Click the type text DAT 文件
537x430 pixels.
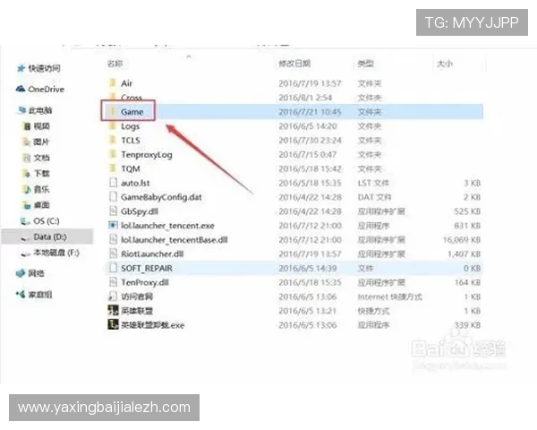[374, 197]
